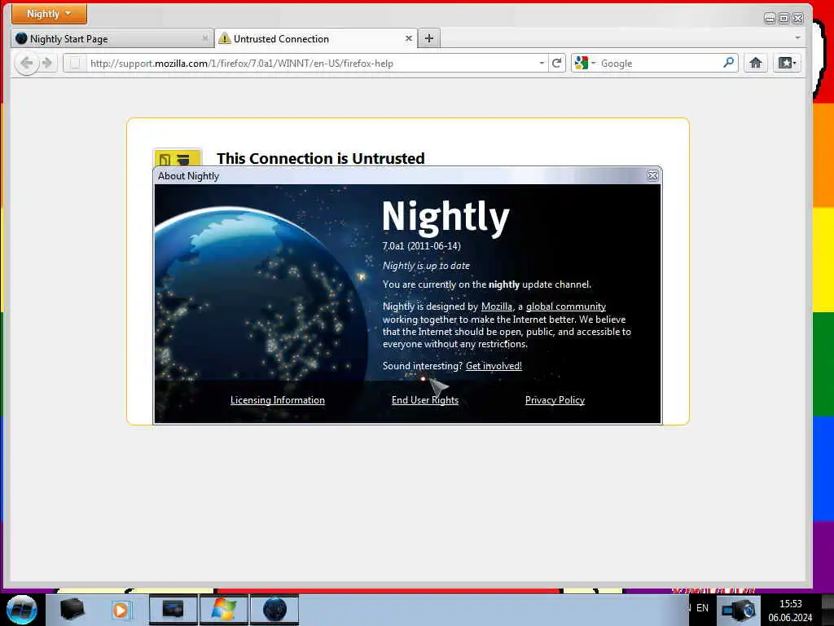Follow the Get involved! link
This screenshot has width=834, height=626.
coord(494,366)
